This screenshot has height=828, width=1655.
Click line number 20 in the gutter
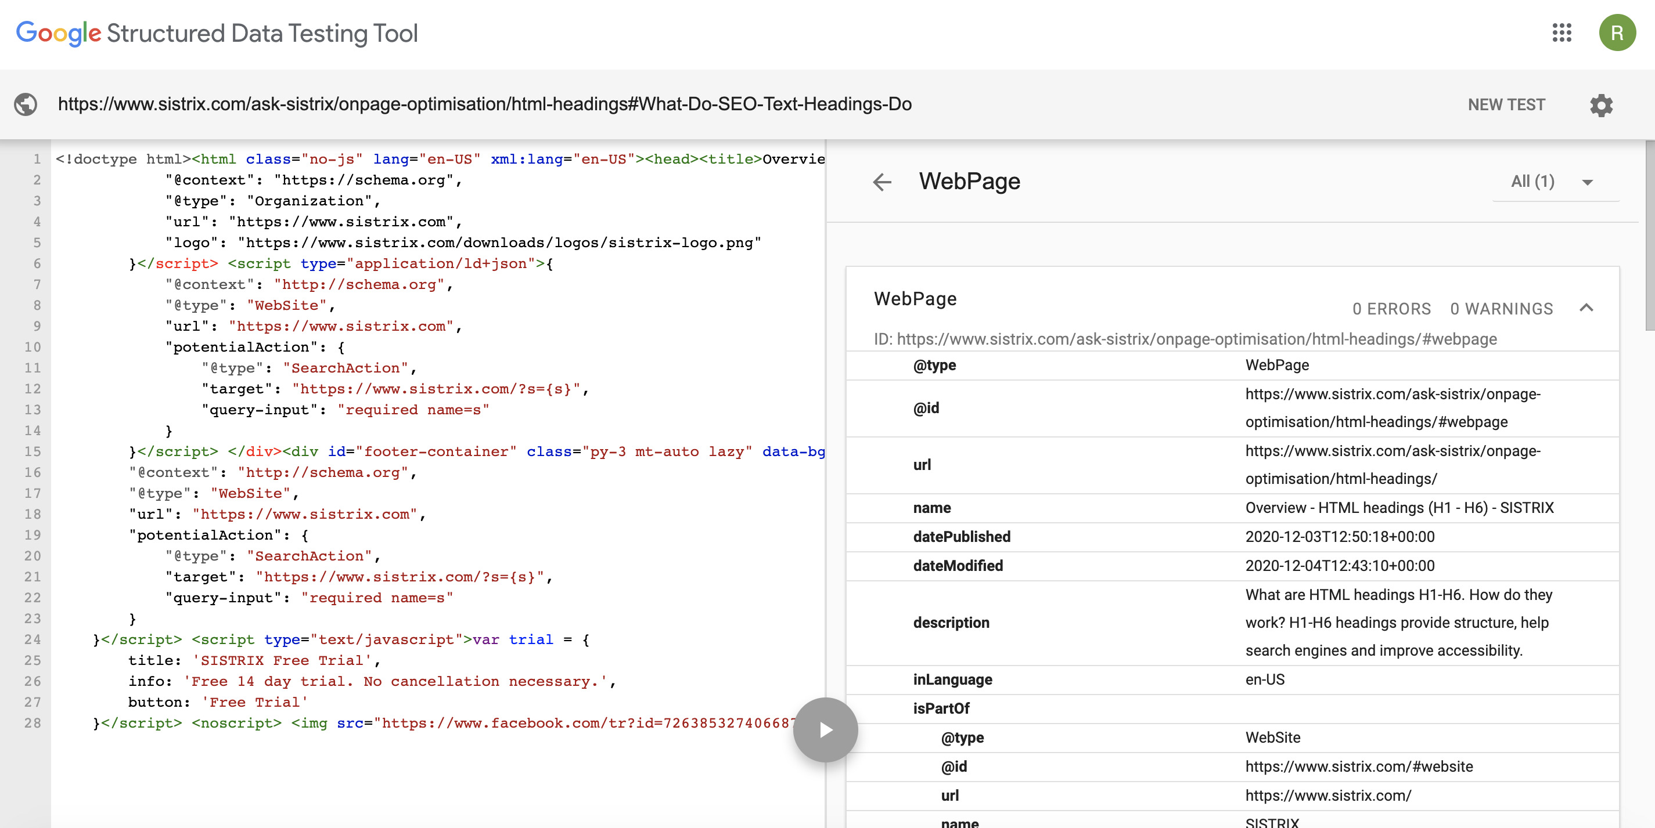(x=33, y=556)
